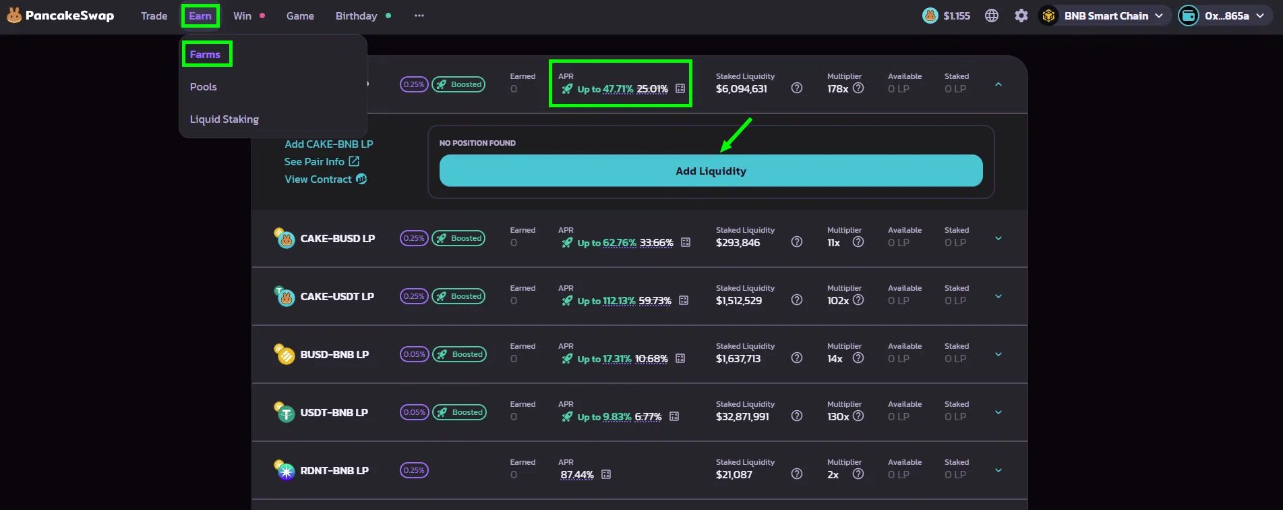Open the settings gear icon
This screenshot has width=1283, height=510.
click(x=1021, y=16)
